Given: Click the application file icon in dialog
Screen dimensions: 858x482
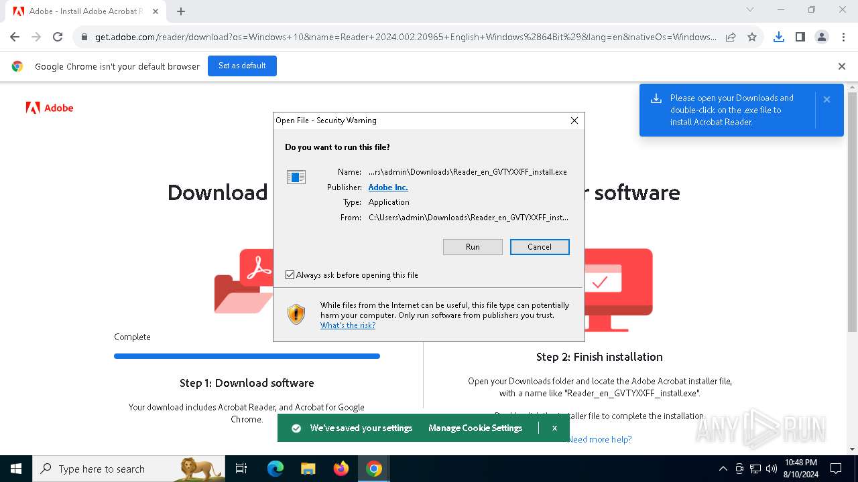Looking at the screenshot, I should pyautogui.click(x=296, y=177).
